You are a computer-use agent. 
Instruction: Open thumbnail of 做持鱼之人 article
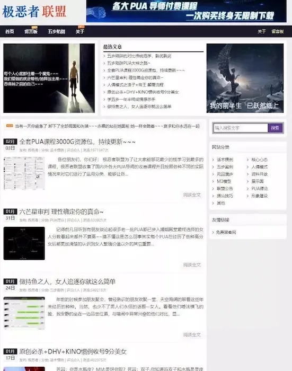point(24,313)
